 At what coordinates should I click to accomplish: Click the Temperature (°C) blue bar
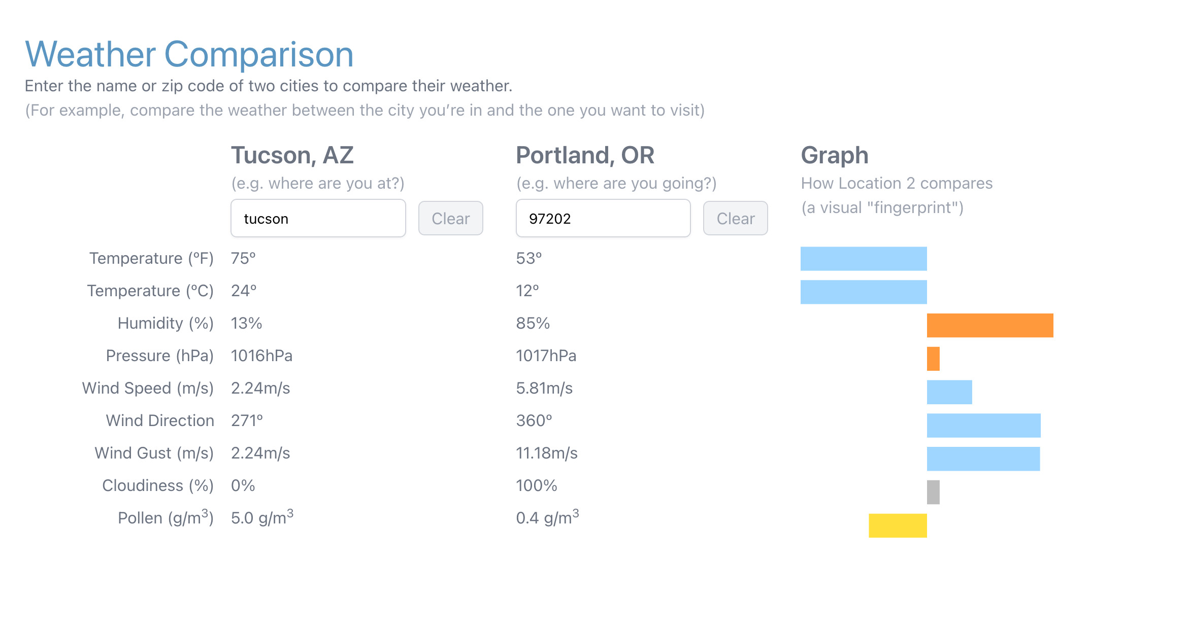point(863,292)
